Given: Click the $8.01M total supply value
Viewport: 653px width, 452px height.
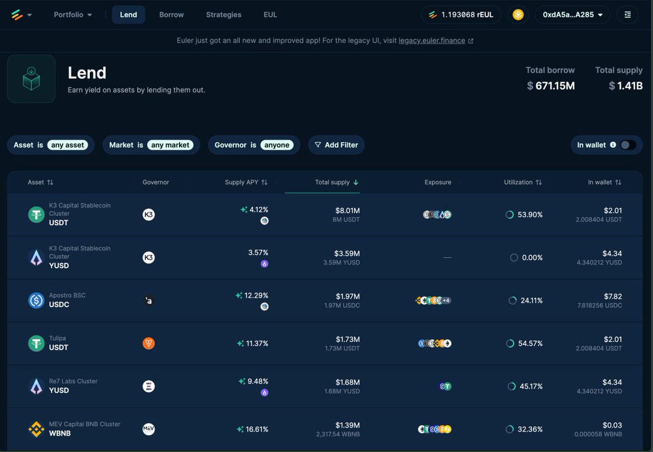Looking at the screenshot, I should 347,210.
